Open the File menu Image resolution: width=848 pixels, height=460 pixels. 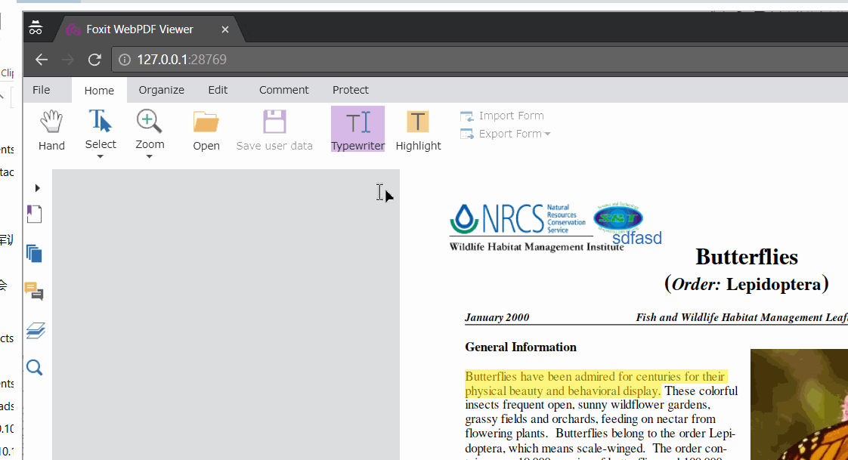point(41,90)
